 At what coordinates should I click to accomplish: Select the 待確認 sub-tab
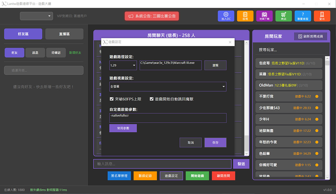[56, 53]
